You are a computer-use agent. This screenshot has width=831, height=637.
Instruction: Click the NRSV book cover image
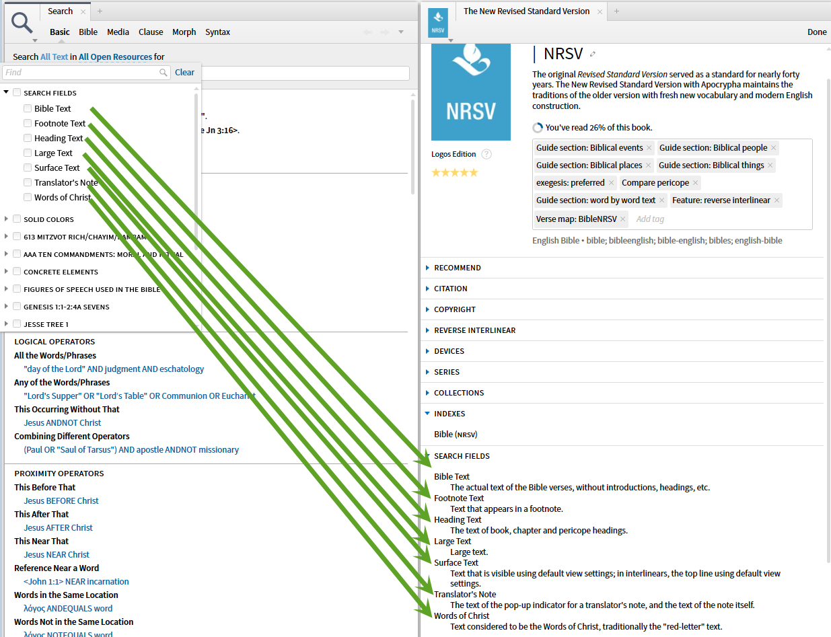tap(470, 91)
